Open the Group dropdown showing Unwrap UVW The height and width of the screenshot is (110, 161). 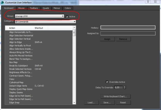point(39,16)
